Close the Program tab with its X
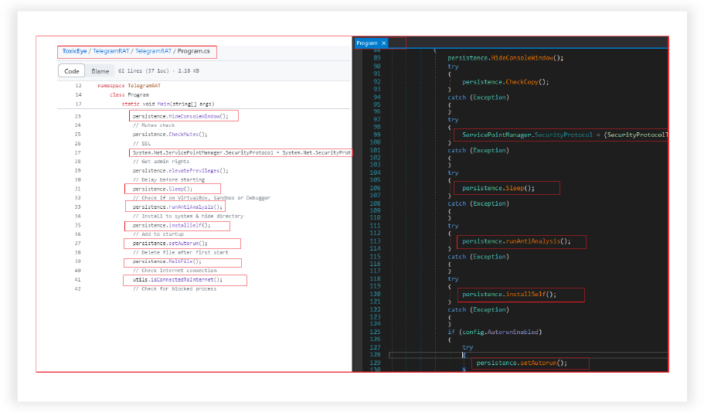The image size is (704, 413). point(384,43)
